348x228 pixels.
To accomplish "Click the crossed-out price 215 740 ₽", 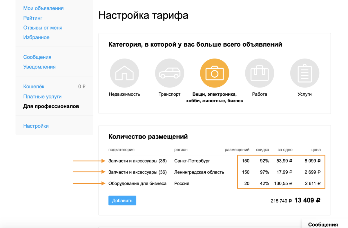I will pyautogui.click(x=281, y=200).
